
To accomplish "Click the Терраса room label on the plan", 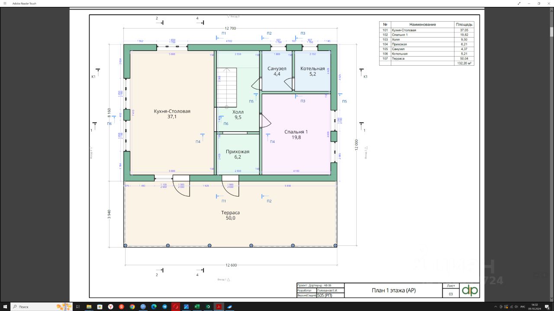I will tap(230, 213).
